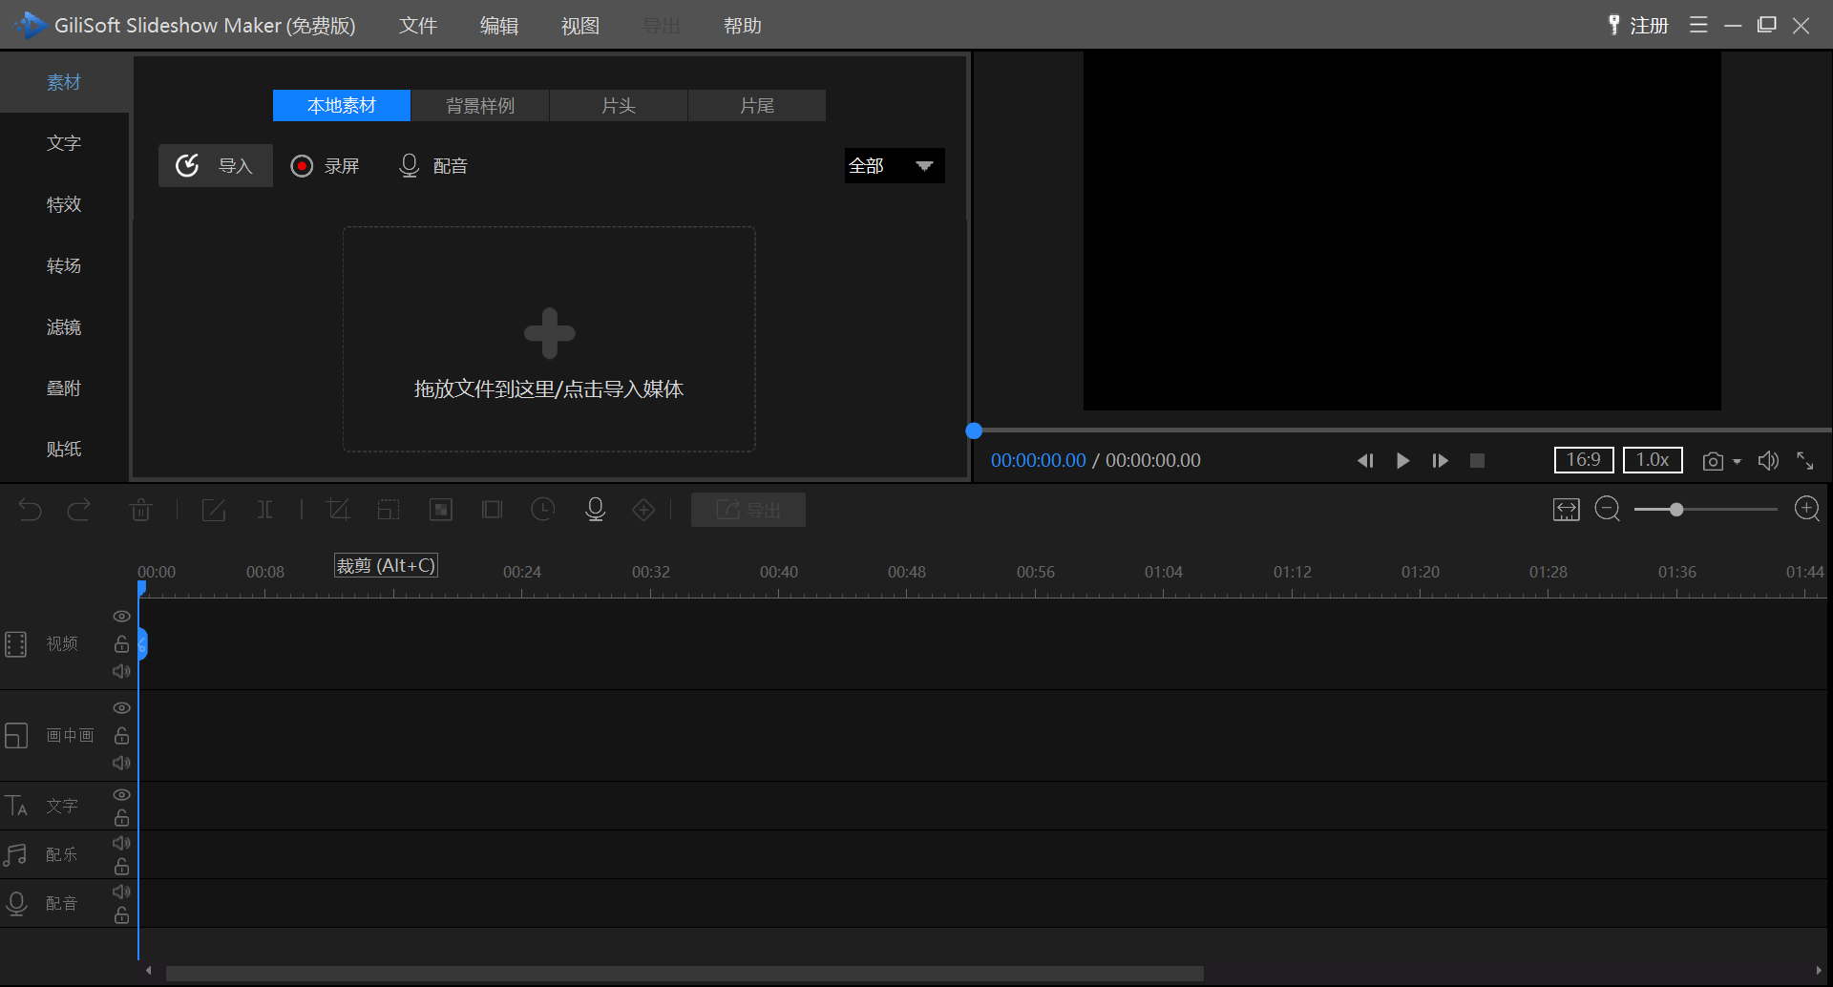Click the fullscreen expand preview icon

coord(1805,461)
